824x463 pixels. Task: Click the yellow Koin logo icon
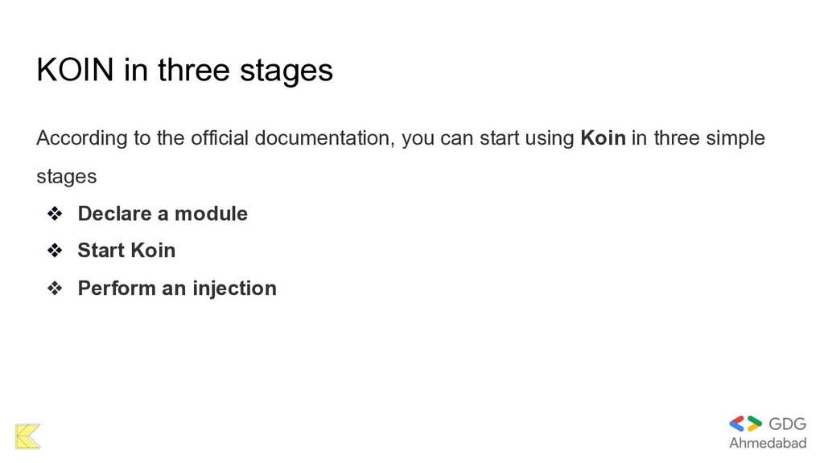[27, 435]
